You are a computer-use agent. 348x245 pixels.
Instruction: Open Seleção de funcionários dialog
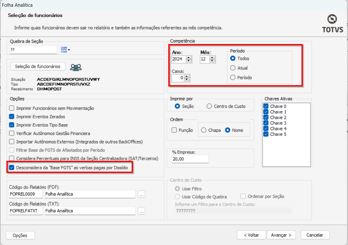click(x=38, y=66)
